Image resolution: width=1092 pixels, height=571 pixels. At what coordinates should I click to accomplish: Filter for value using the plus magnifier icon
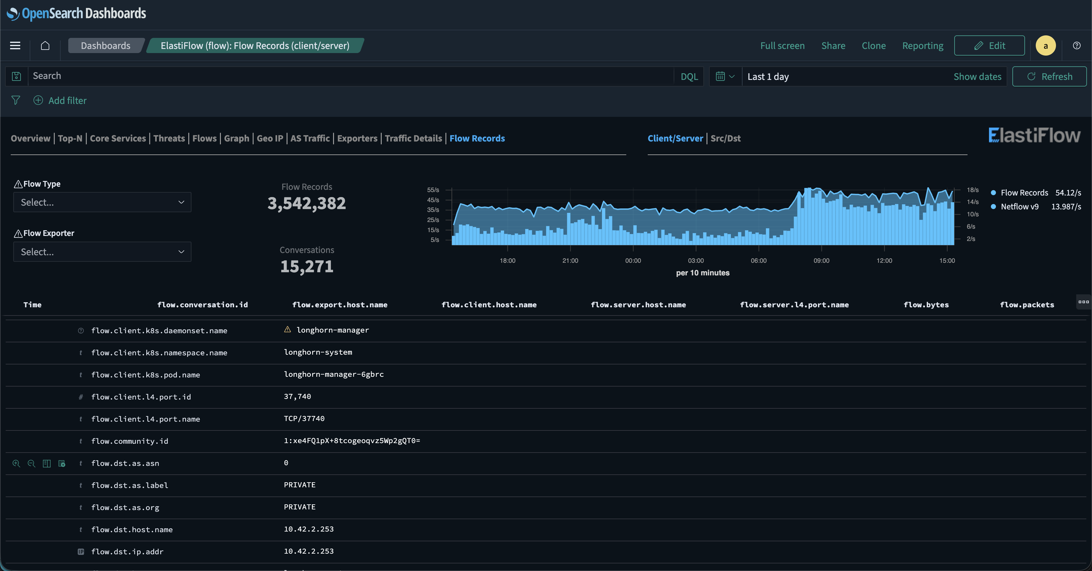click(x=16, y=463)
